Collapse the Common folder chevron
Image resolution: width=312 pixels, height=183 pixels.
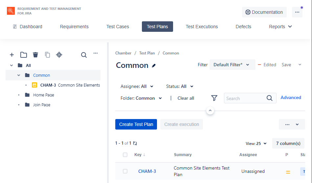point(19,75)
